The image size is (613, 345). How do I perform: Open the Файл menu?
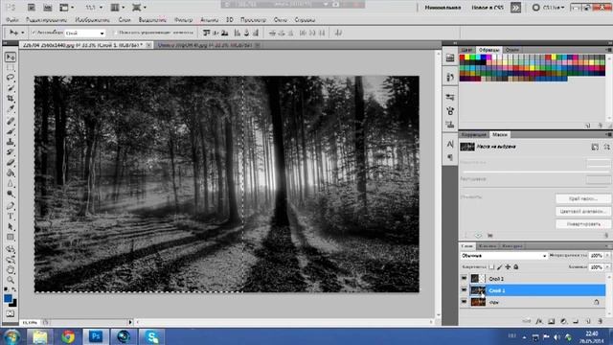point(12,19)
